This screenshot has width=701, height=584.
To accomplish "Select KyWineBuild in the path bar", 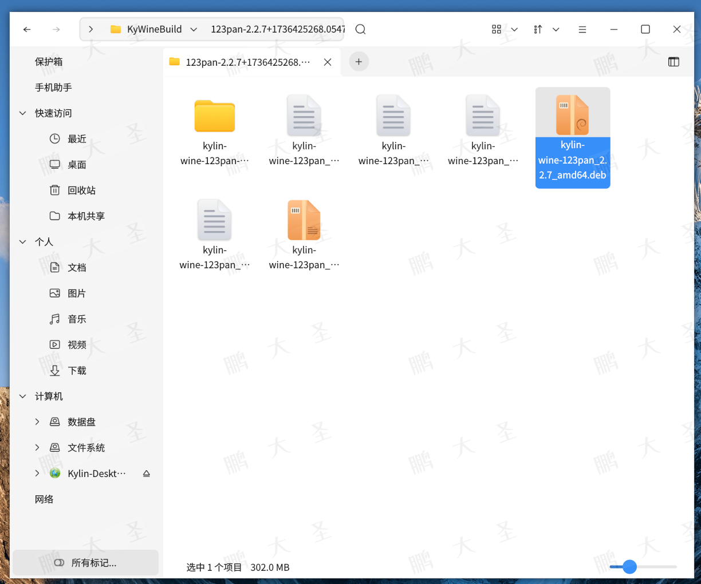I will (x=154, y=29).
